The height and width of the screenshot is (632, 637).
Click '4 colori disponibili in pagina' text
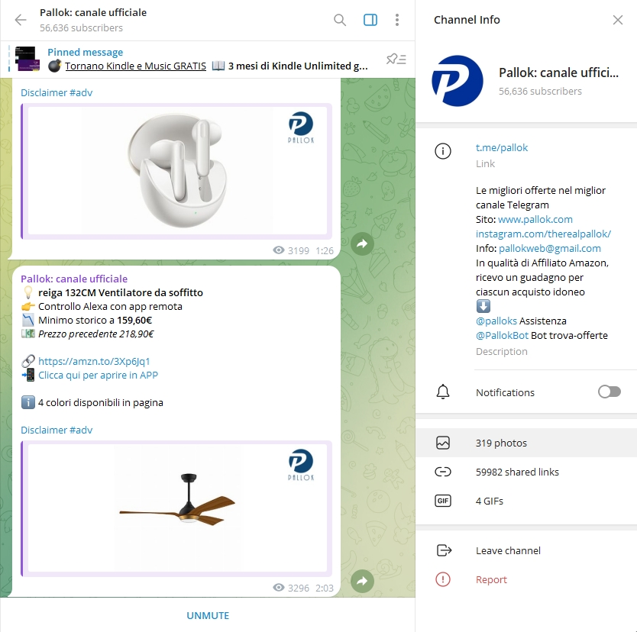100,403
